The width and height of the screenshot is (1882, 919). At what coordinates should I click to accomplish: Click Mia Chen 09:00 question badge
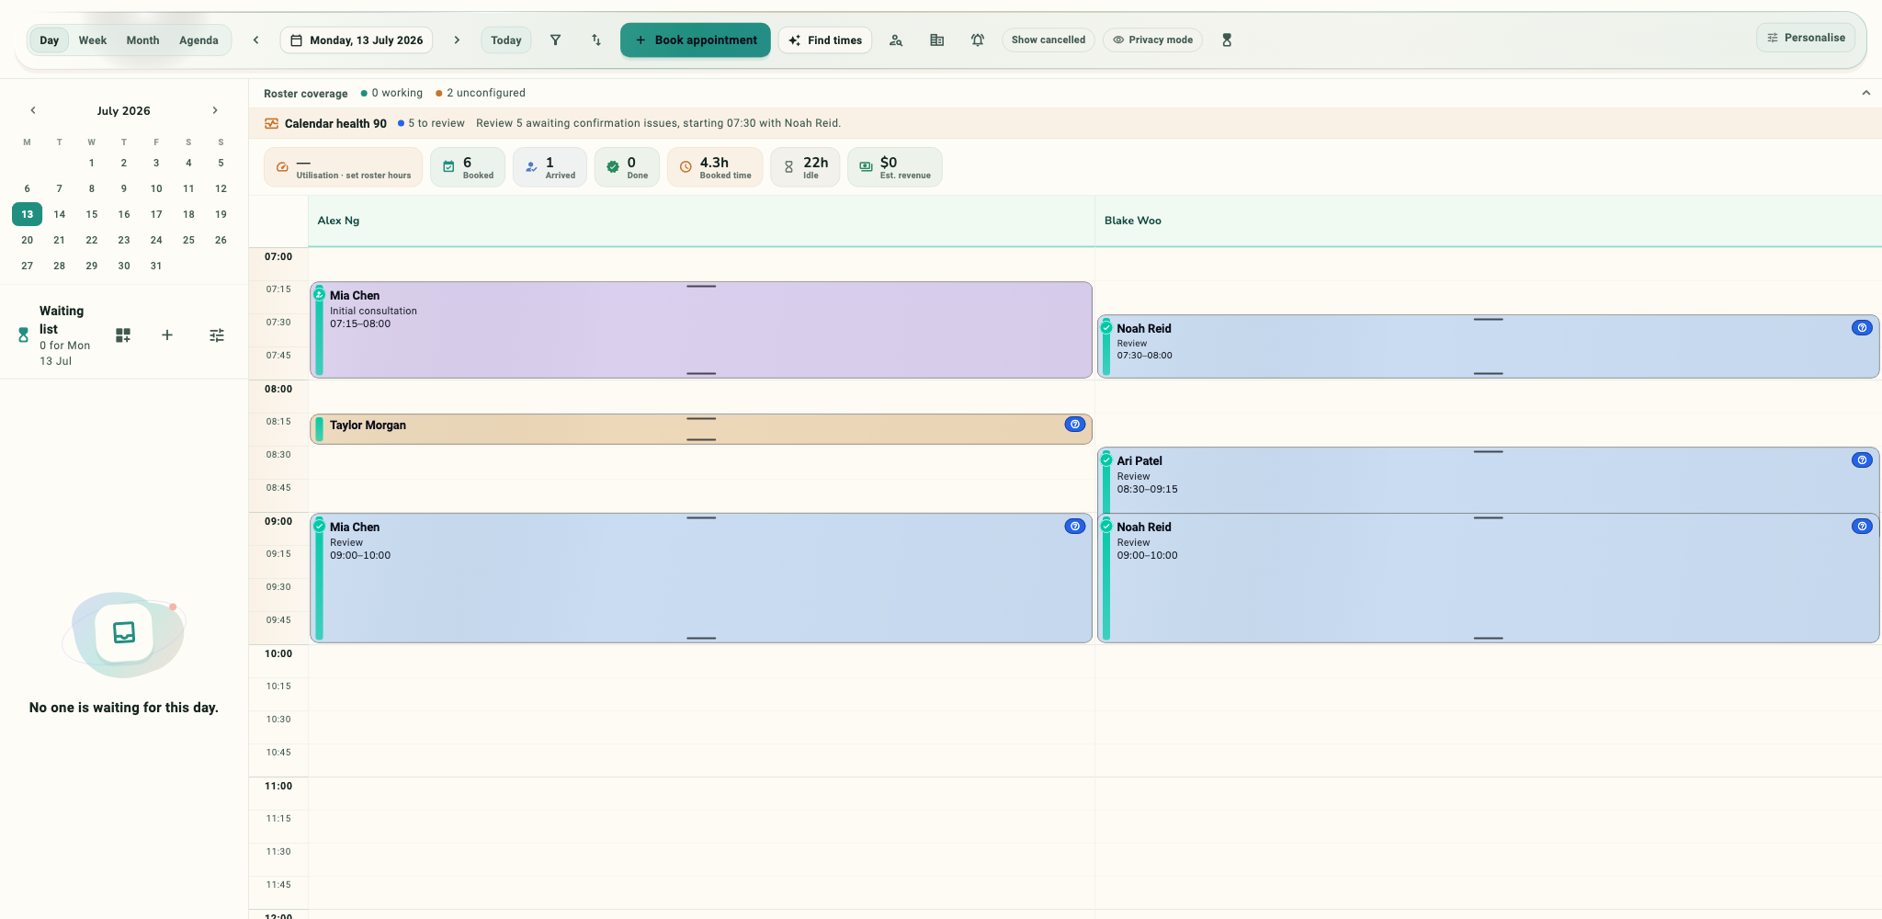(1075, 527)
